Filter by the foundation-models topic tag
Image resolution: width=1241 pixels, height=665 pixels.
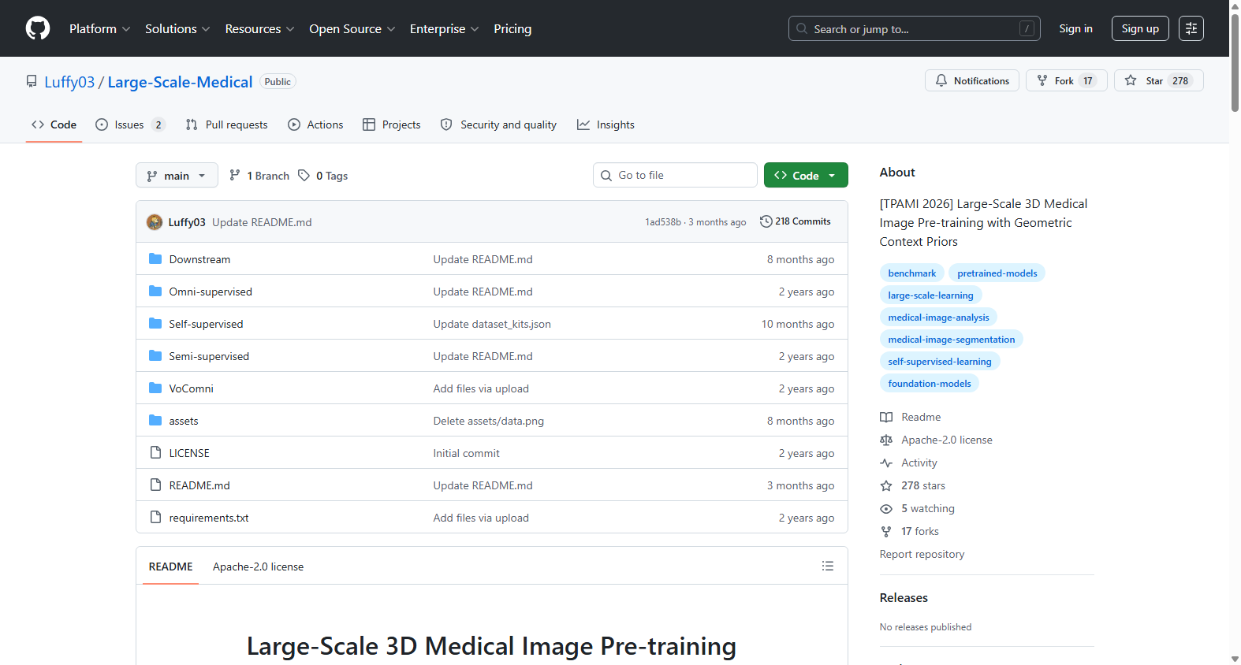pyautogui.click(x=930, y=384)
